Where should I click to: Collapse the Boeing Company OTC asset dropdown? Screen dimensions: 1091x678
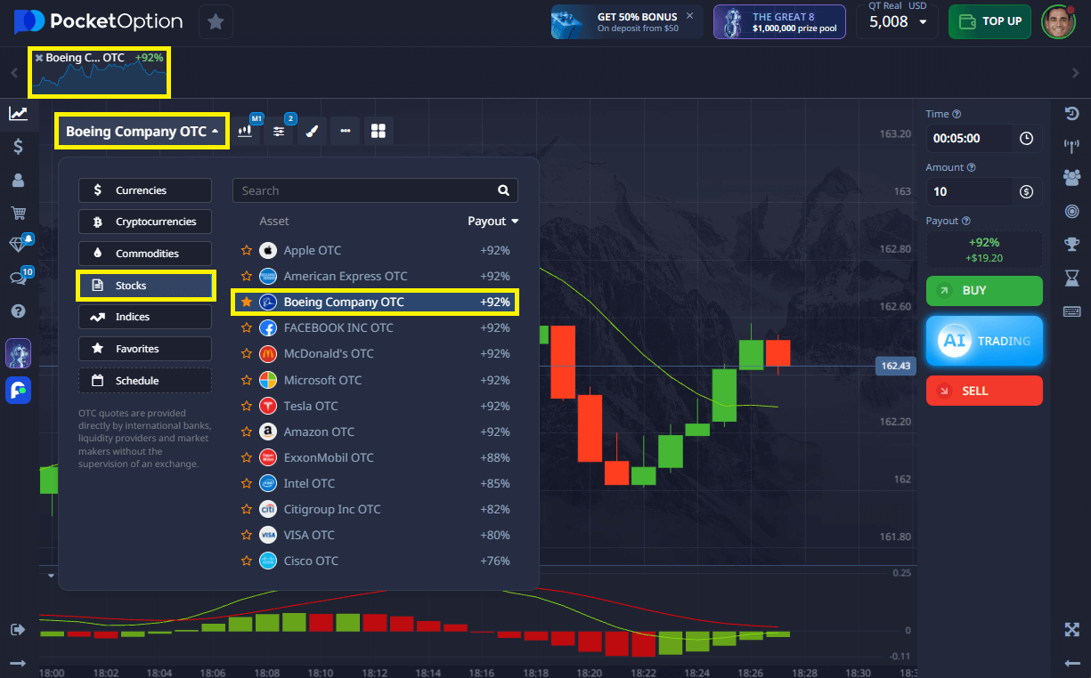coord(142,132)
